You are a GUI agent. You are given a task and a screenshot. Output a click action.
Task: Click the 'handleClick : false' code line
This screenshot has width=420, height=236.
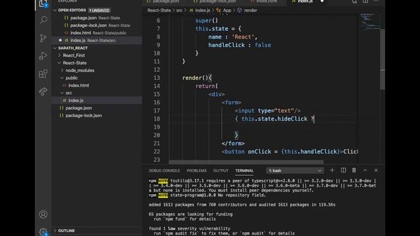click(240, 45)
